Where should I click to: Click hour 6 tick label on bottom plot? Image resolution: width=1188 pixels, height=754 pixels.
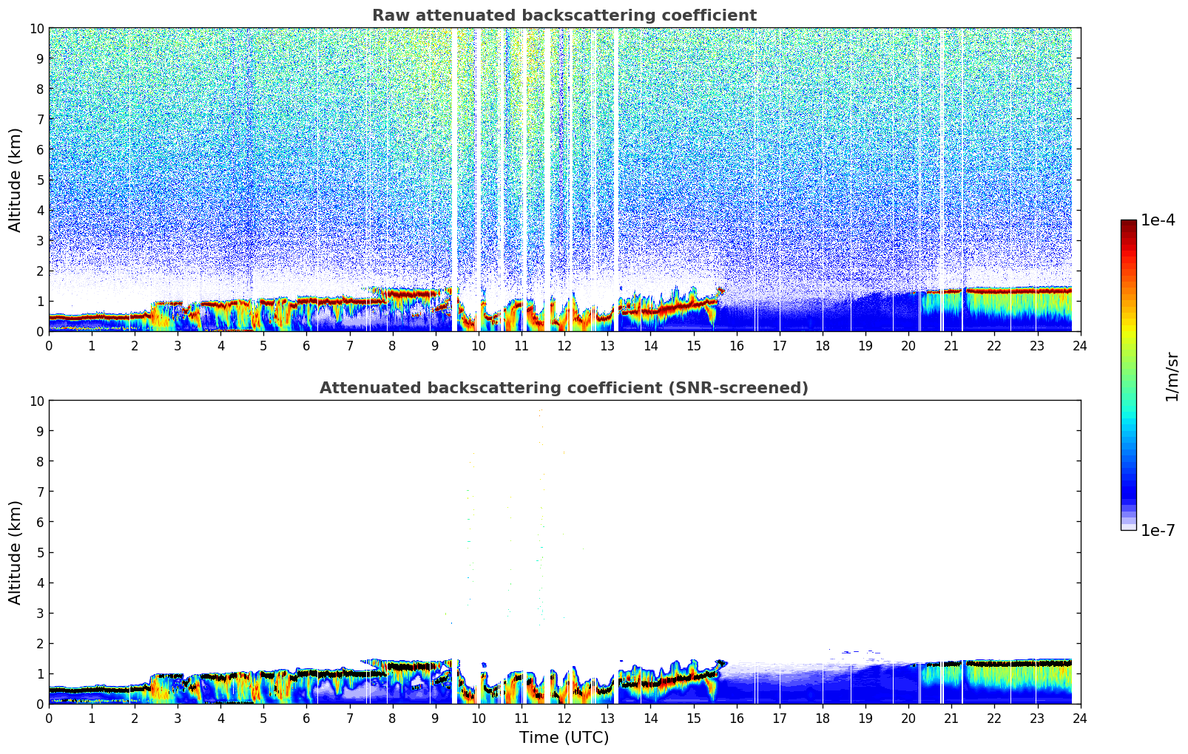tap(307, 719)
